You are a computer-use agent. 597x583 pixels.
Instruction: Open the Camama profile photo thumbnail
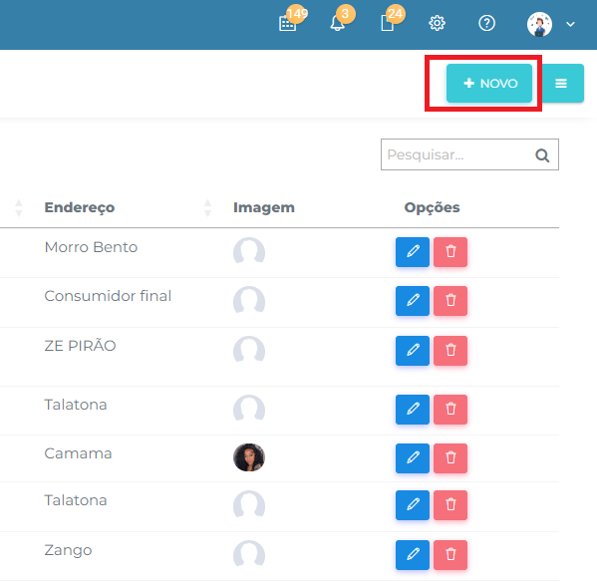(249, 457)
